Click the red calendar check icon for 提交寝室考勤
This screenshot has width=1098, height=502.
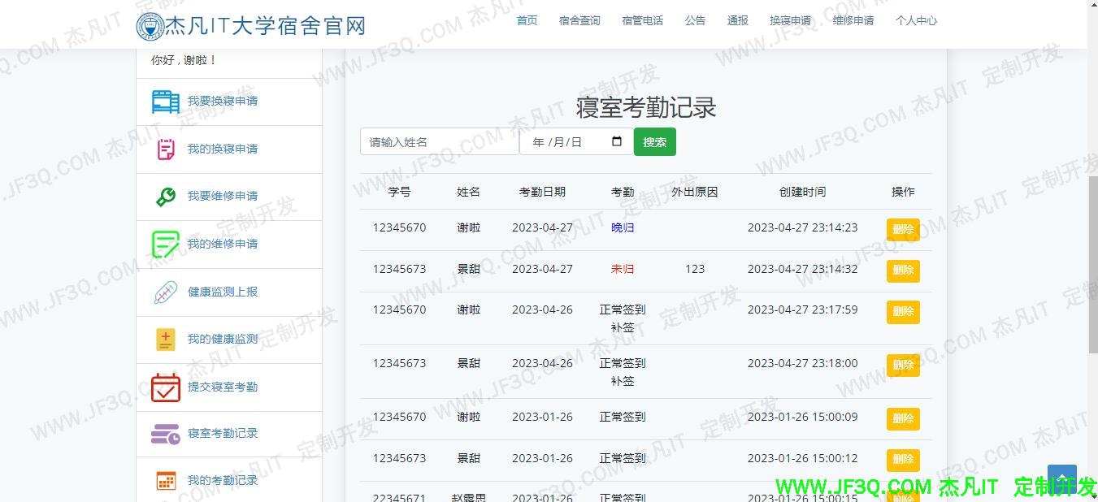166,387
